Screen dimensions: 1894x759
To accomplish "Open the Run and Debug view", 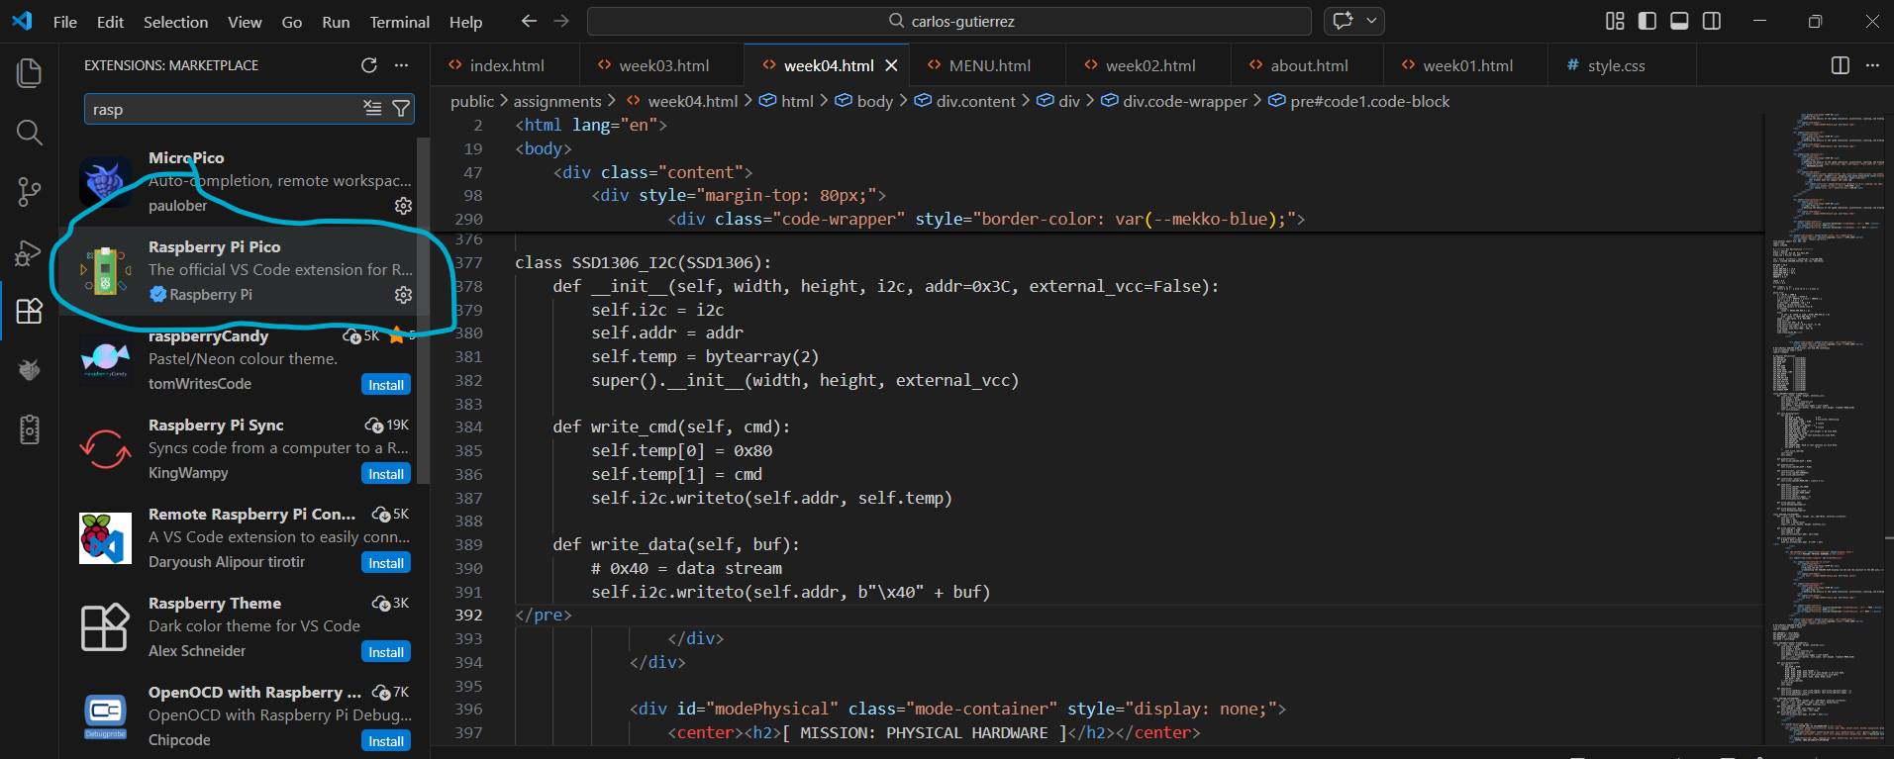I will 30,252.
